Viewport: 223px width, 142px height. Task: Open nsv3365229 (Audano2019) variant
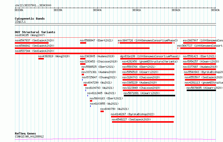140,83
